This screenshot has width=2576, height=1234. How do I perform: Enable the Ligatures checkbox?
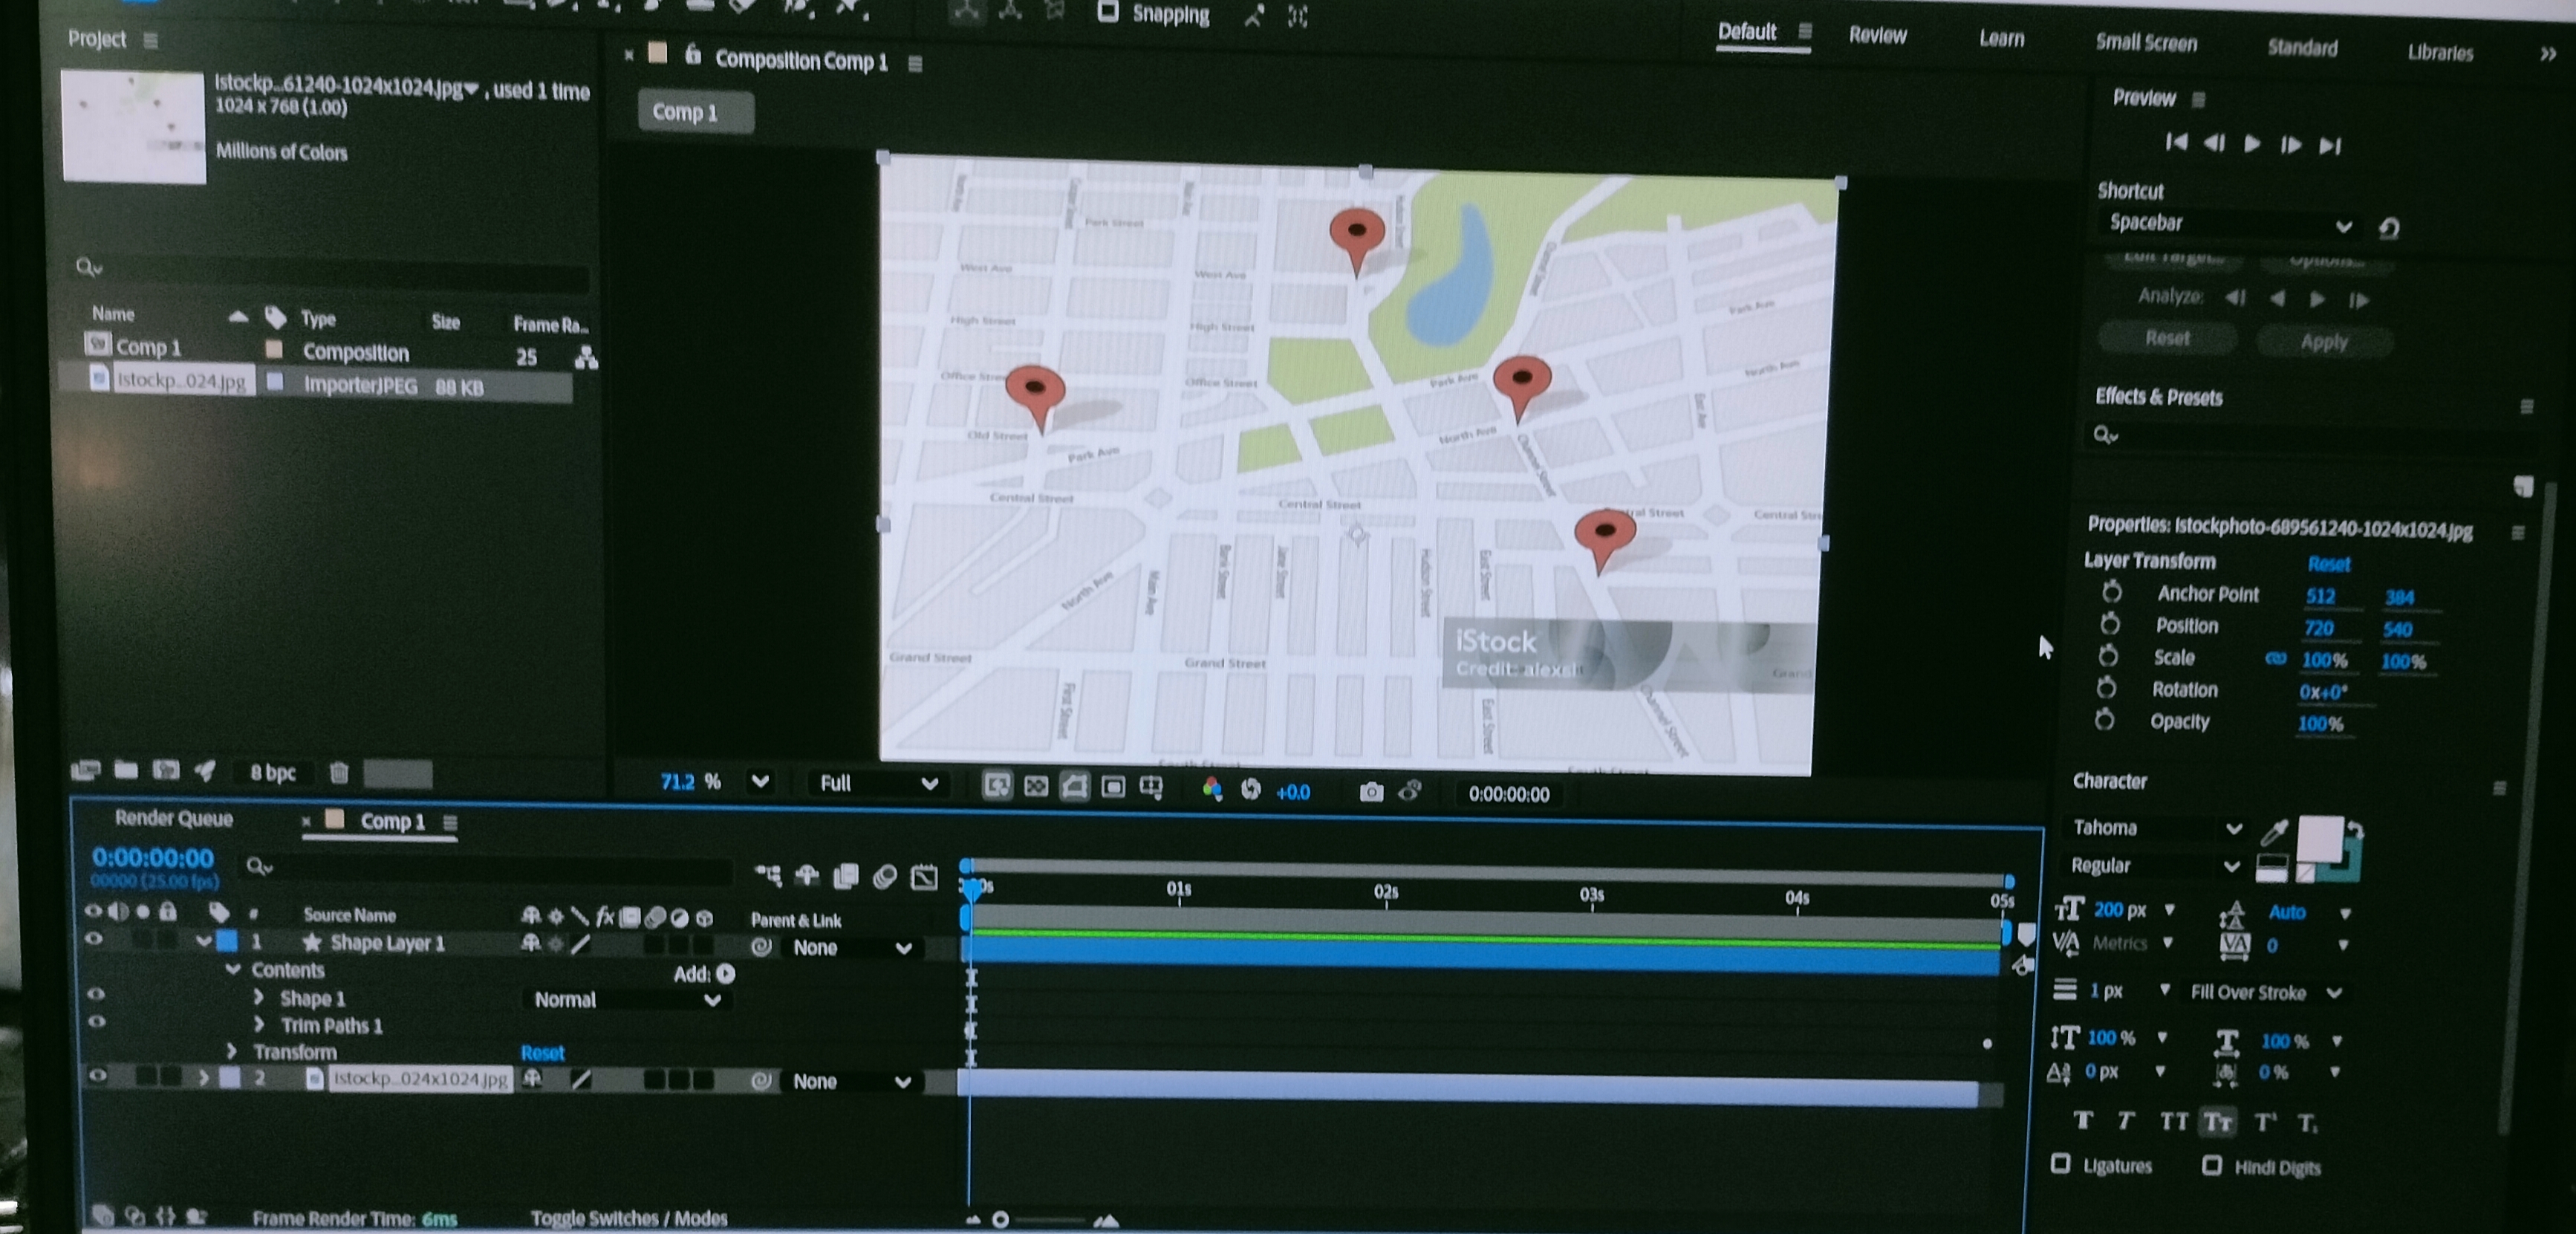tap(2061, 1163)
